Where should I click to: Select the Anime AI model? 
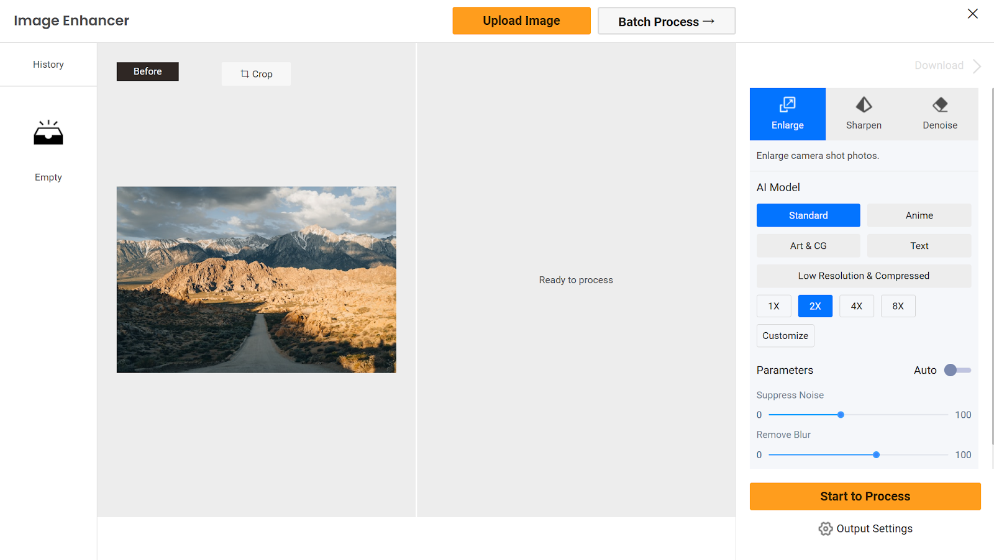[919, 215]
